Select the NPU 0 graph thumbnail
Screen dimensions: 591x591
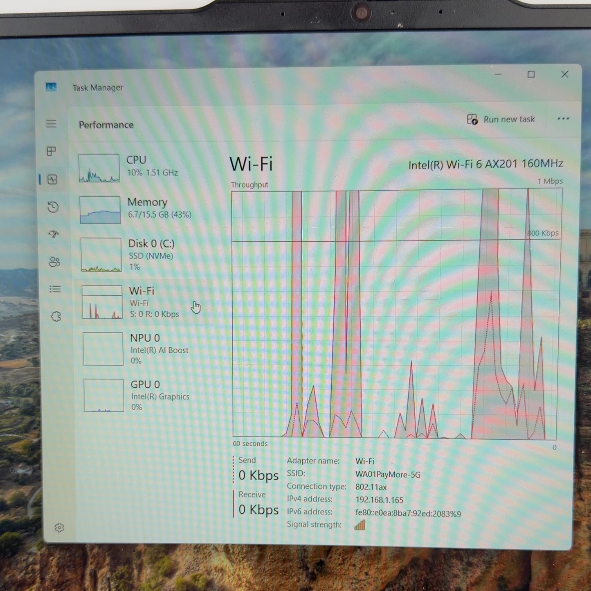[x=103, y=348]
